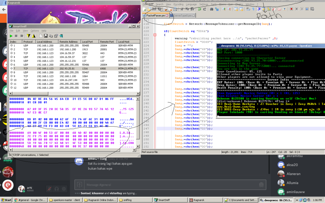Click Notepad++ record macro red dot icon
The height and width of the screenshot is (203, 325).
(x=291, y=9)
